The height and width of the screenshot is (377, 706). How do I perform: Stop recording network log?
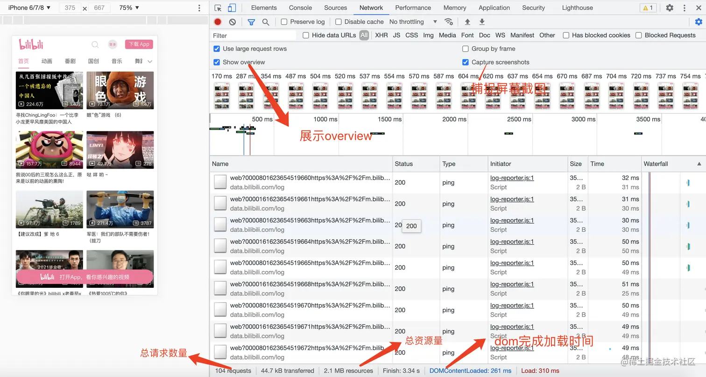(218, 22)
